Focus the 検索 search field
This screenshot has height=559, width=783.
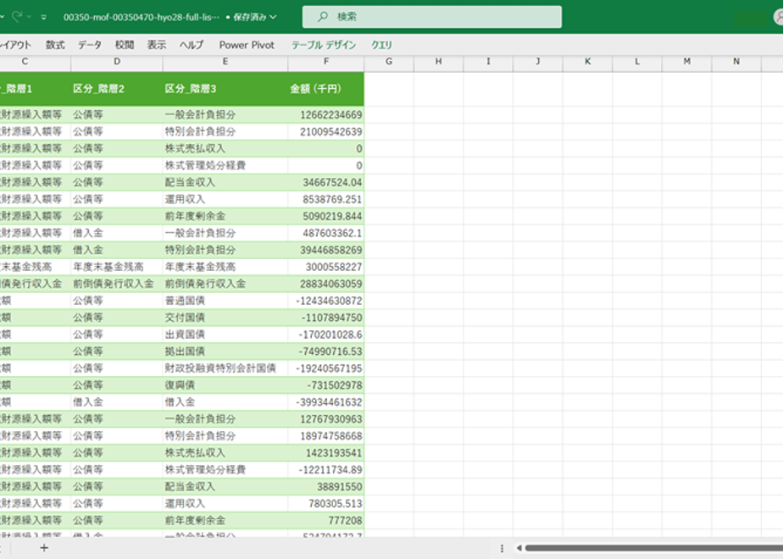pyautogui.click(x=431, y=16)
